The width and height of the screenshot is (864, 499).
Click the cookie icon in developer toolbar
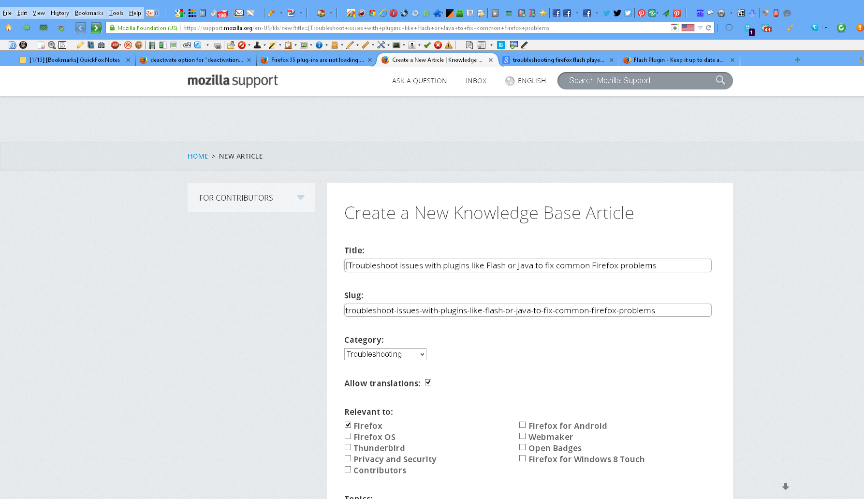pos(139,45)
